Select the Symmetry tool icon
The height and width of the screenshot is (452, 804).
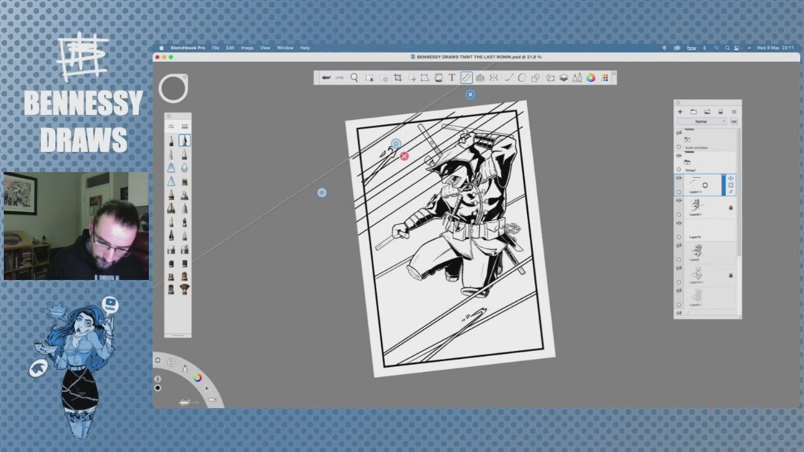(494, 78)
